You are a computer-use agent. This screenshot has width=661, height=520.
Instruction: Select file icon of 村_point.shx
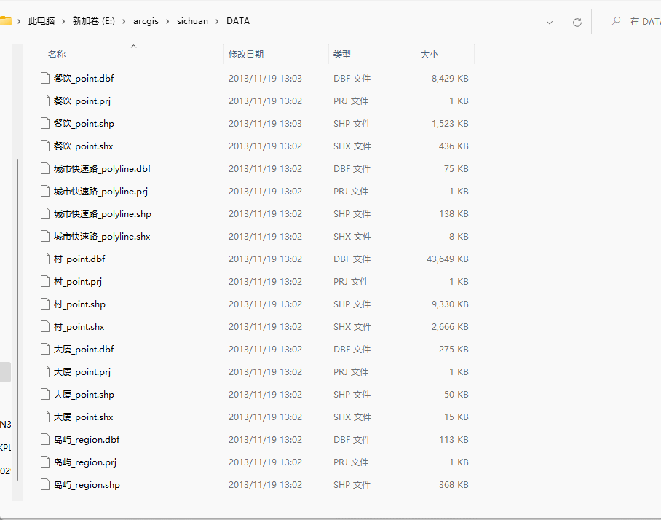(x=45, y=326)
